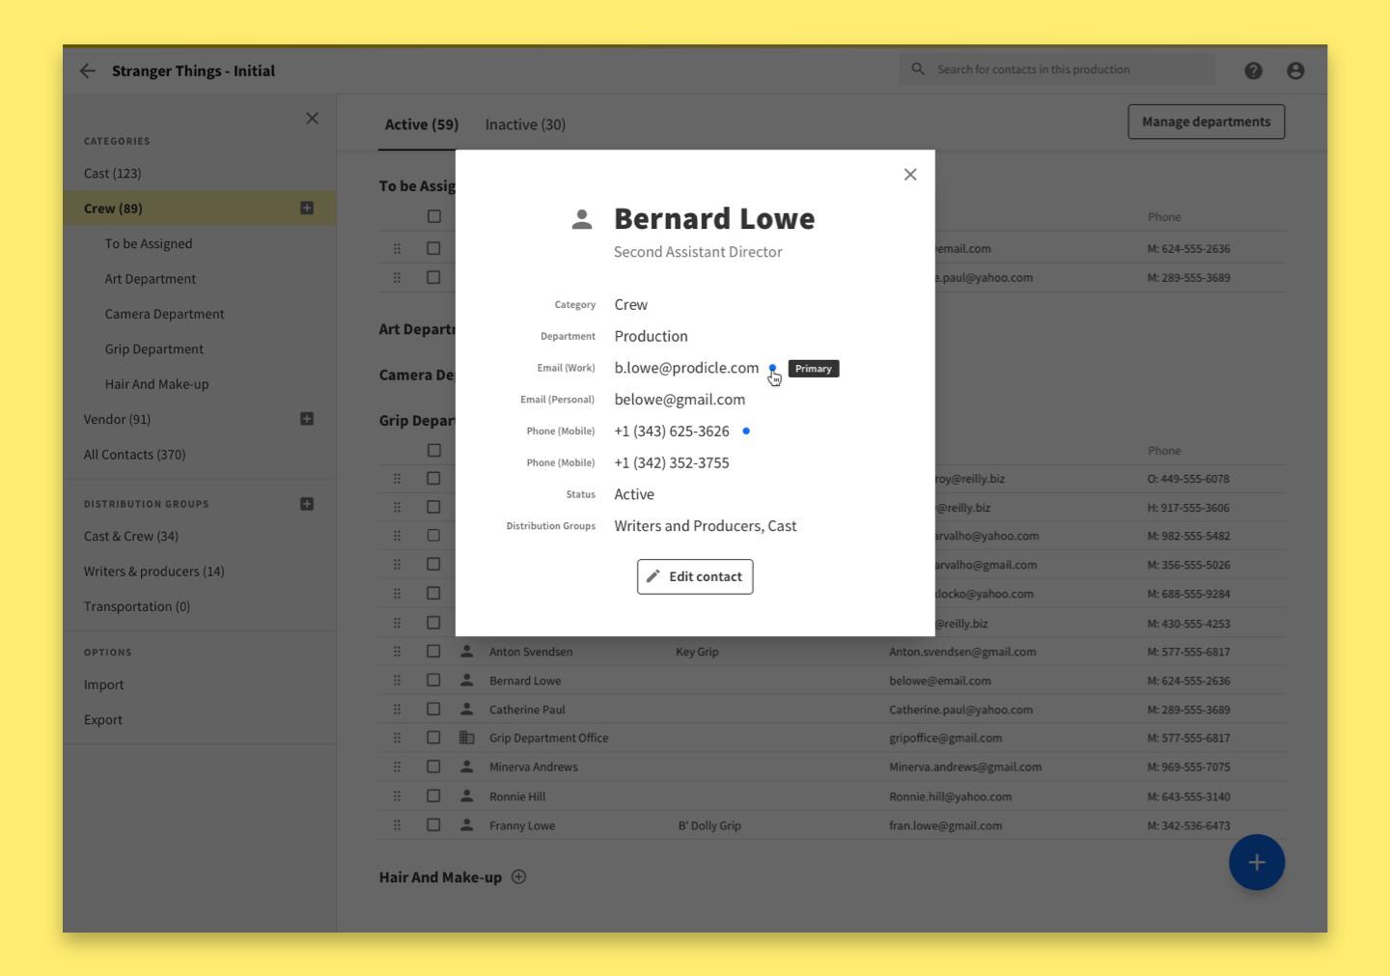The width and height of the screenshot is (1390, 976).
Task: Open the help question mark icon
Action: tap(1253, 70)
